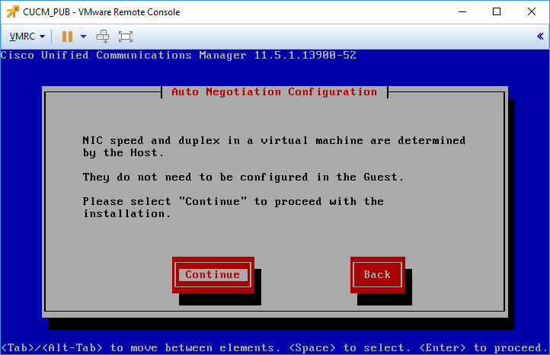This screenshot has height=355, width=550.
Task: Click the Cisco Unified Communications Manager version text
Action: [178, 55]
